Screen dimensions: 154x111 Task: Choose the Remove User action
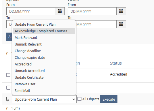click(x=44, y=84)
